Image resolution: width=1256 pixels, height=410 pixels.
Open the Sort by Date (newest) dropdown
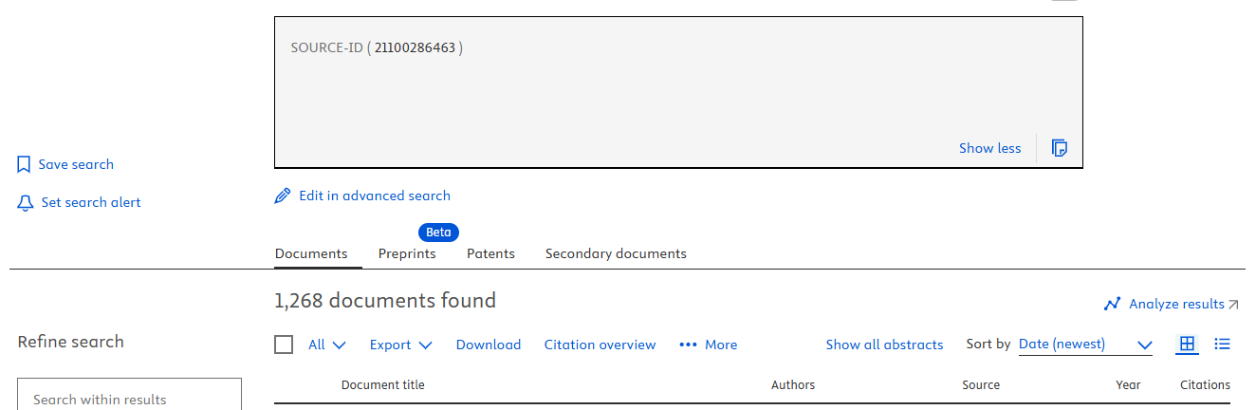pos(1085,345)
